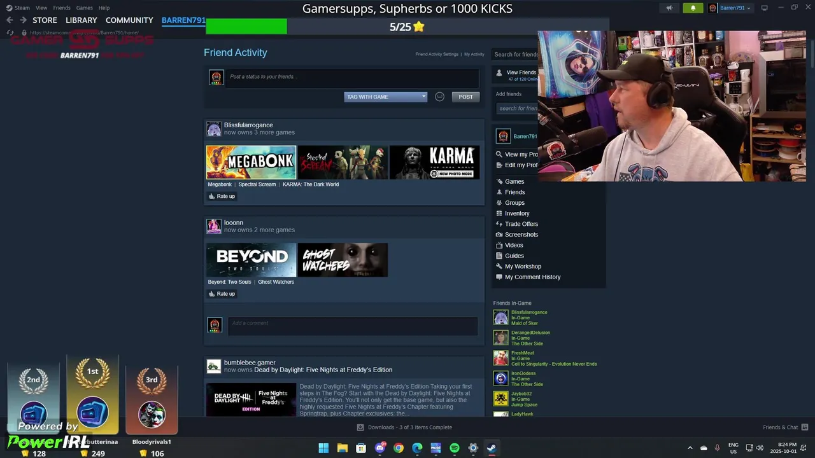Screen dimensions: 815x458
Task: Click the search for friends input under Add friends
Action: pyautogui.click(x=517, y=109)
